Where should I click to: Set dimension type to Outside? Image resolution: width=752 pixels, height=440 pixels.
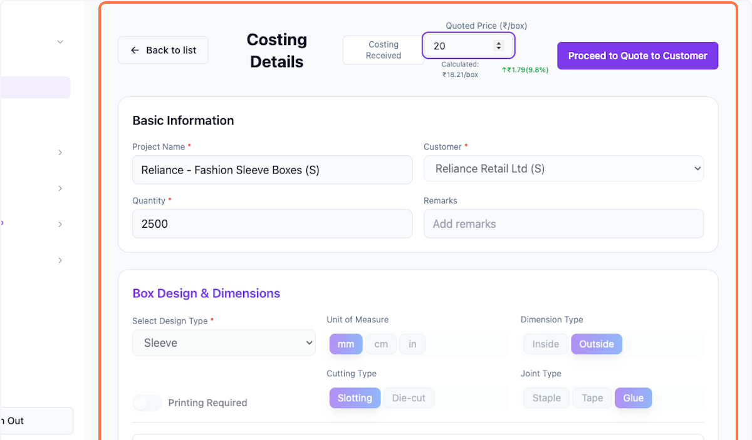(596, 344)
